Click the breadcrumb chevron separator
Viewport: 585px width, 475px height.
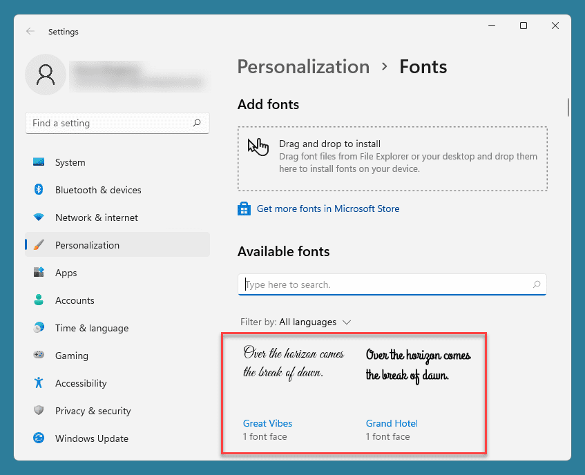click(384, 67)
